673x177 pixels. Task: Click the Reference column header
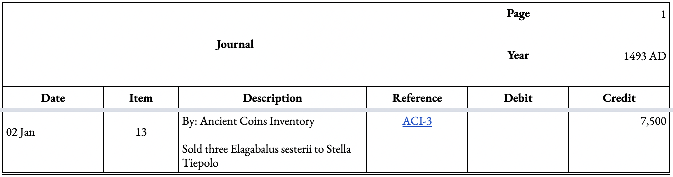tap(417, 98)
